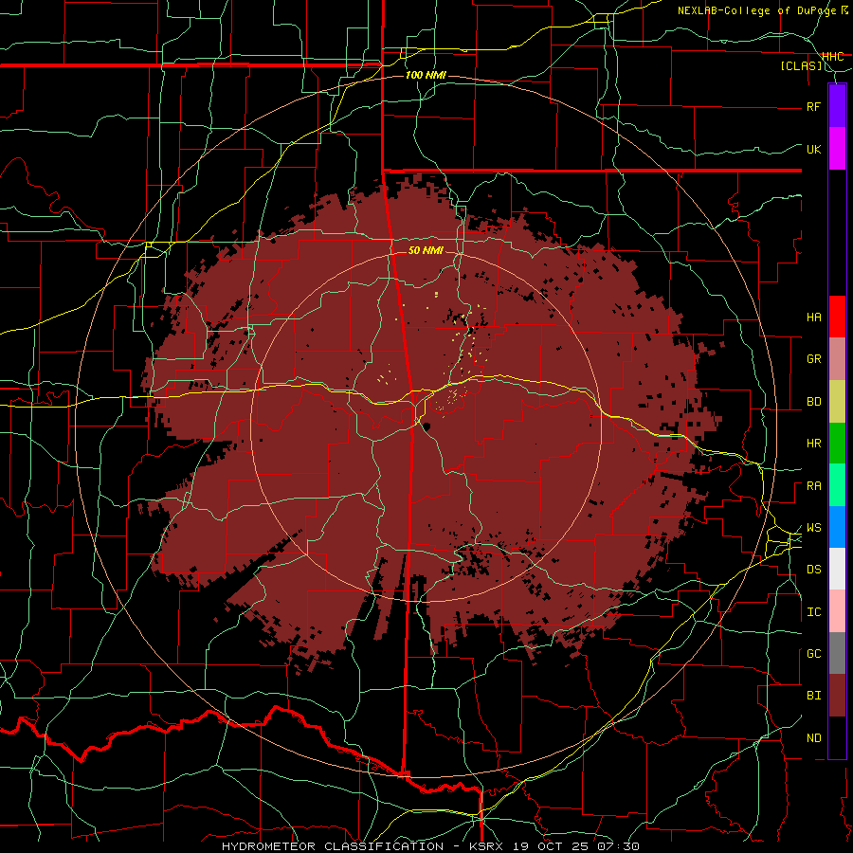This screenshot has width=853, height=853.
Task: Pick the HR green legend swatch
Action: [x=837, y=444]
